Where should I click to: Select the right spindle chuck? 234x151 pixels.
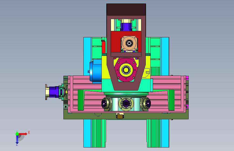coord(146,104)
